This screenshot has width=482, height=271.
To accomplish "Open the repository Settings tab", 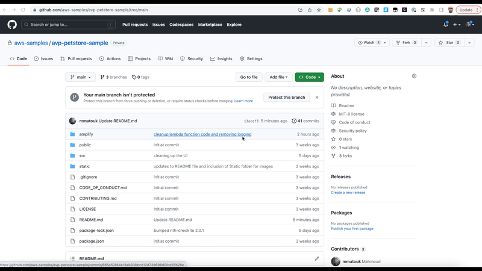I will (x=251, y=58).
